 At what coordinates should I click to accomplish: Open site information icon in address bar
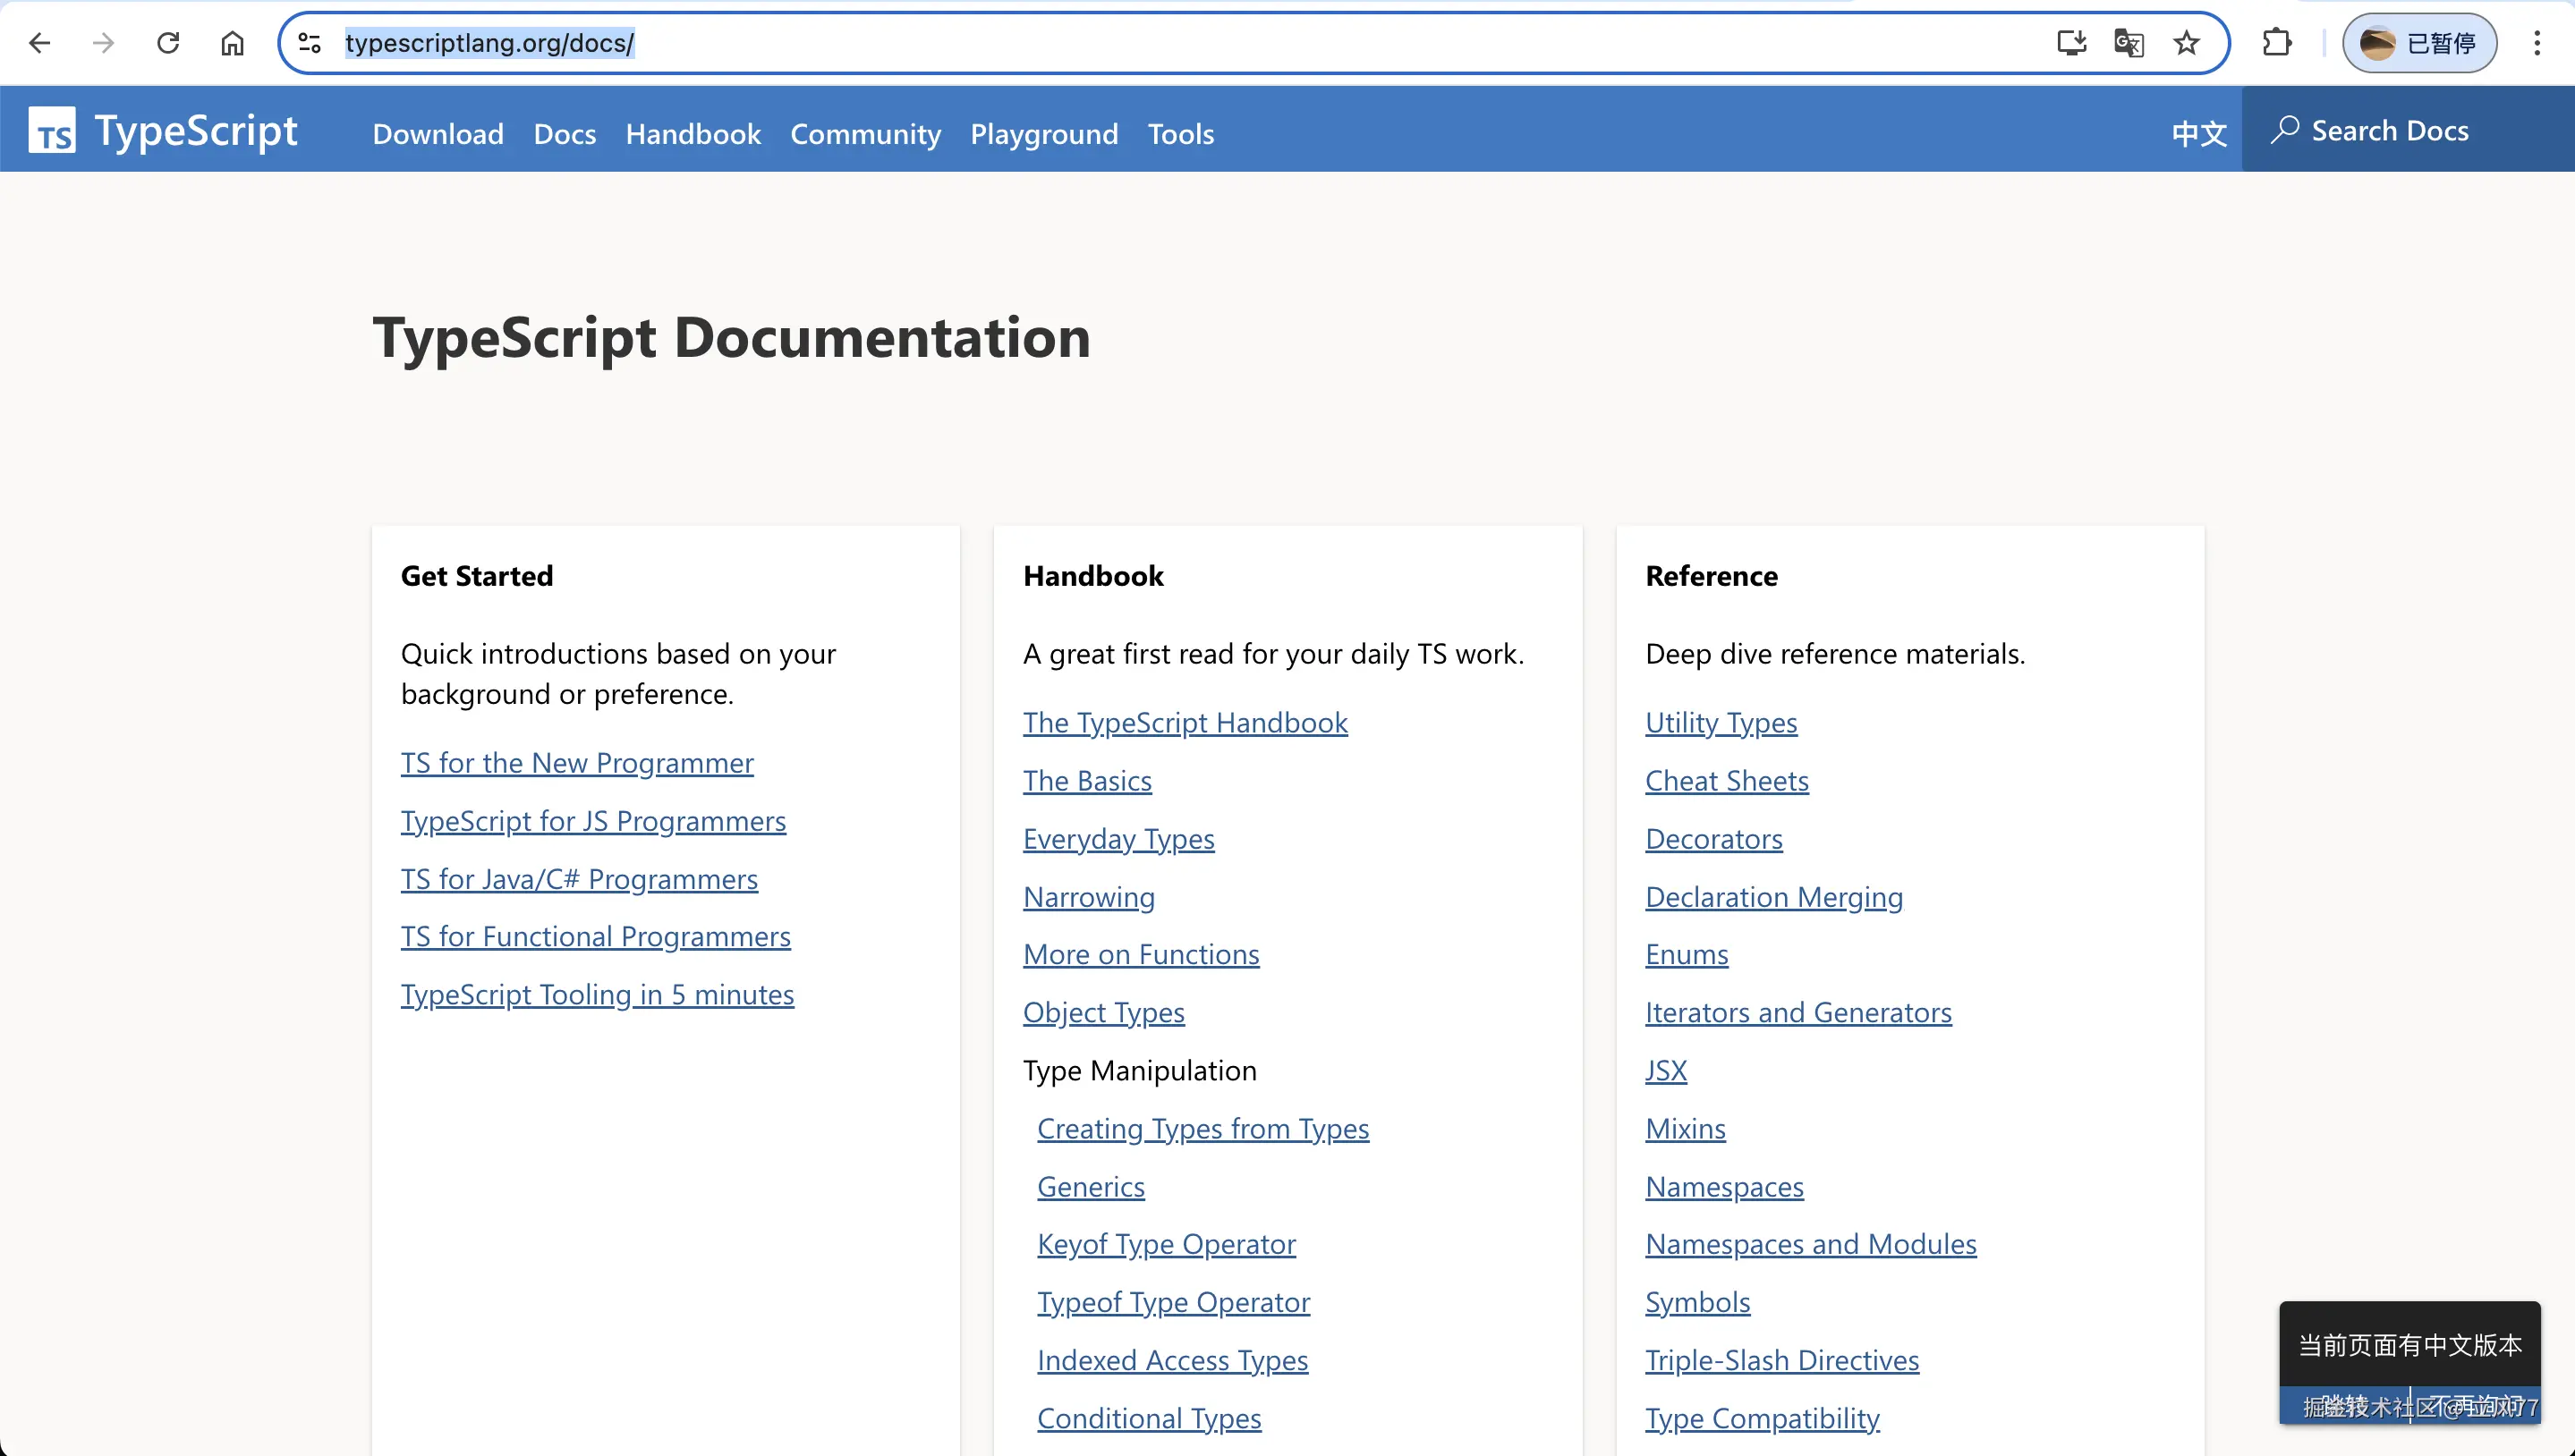click(x=310, y=43)
